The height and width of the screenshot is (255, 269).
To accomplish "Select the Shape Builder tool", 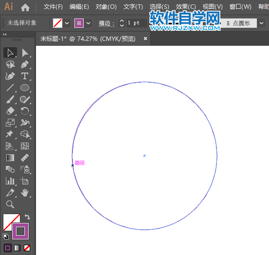I will pos(25,134).
